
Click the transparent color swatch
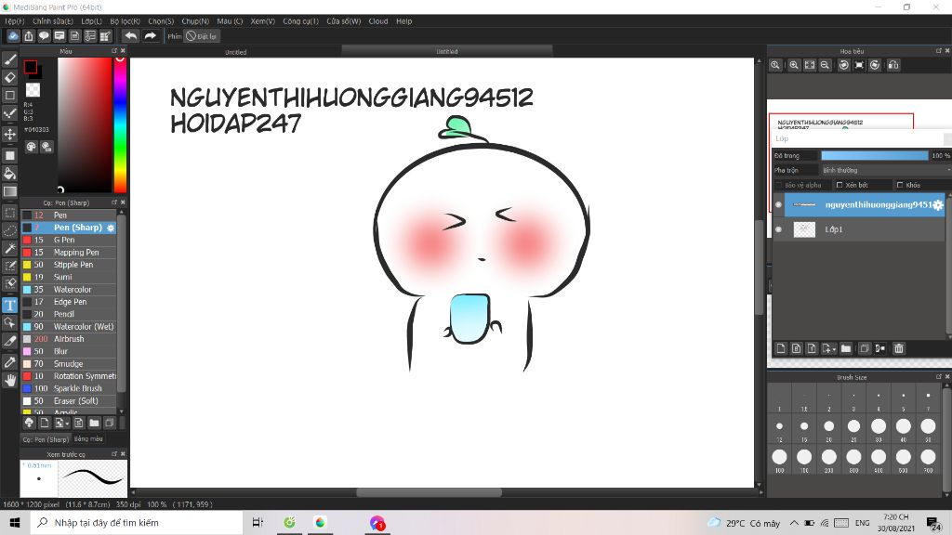[x=33, y=90]
